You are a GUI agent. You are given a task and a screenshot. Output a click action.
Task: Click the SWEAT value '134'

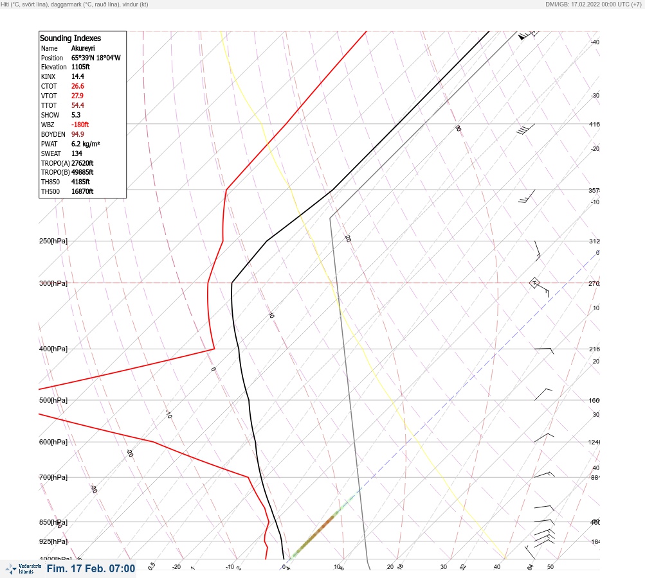click(x=77, y=153)
